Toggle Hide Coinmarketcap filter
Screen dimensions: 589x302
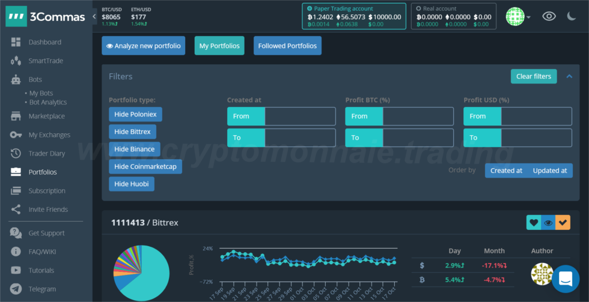(x=145, y=166)
